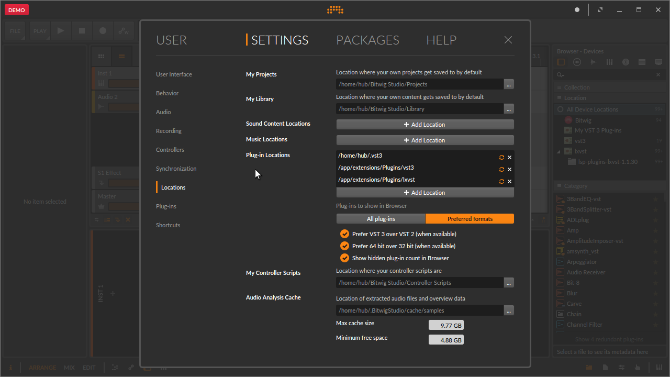
Task: Click the transport Play button
Action: pyautogui.click(x=61, y=31)
